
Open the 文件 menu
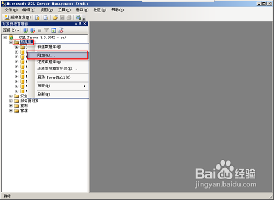[x=11, y=10]
